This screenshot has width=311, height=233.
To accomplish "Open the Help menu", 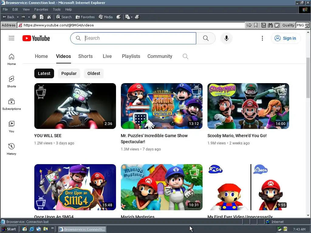I will click(68, 9).
